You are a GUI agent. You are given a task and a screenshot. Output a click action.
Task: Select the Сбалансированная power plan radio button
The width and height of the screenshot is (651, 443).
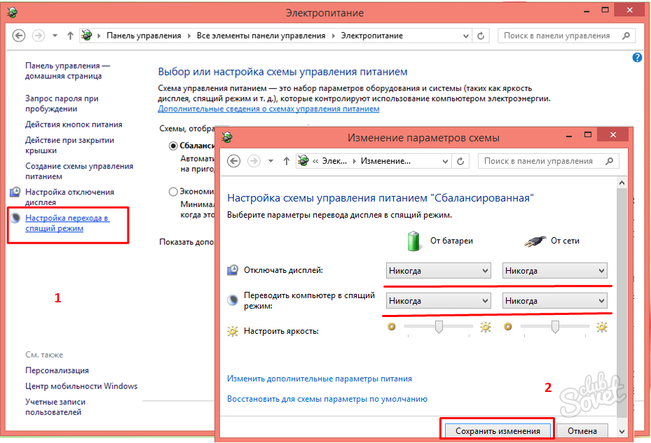[173, 146]
